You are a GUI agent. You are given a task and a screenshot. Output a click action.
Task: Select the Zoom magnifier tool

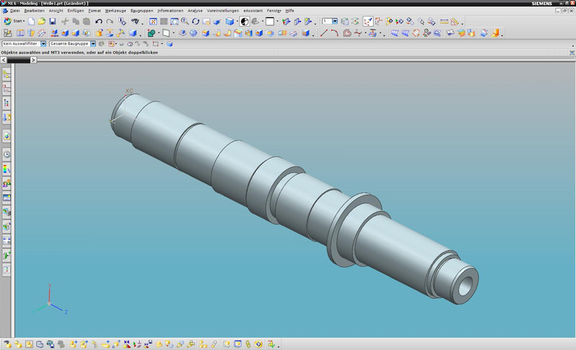pyautogui.click(x=184, y=22)
